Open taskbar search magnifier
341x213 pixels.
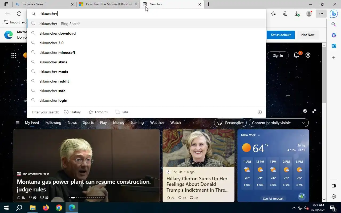19,208
